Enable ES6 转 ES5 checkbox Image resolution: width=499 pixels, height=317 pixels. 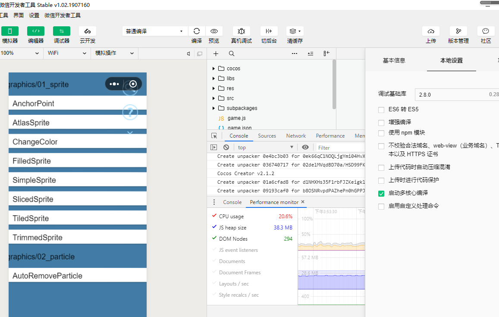tap(381, 110)
